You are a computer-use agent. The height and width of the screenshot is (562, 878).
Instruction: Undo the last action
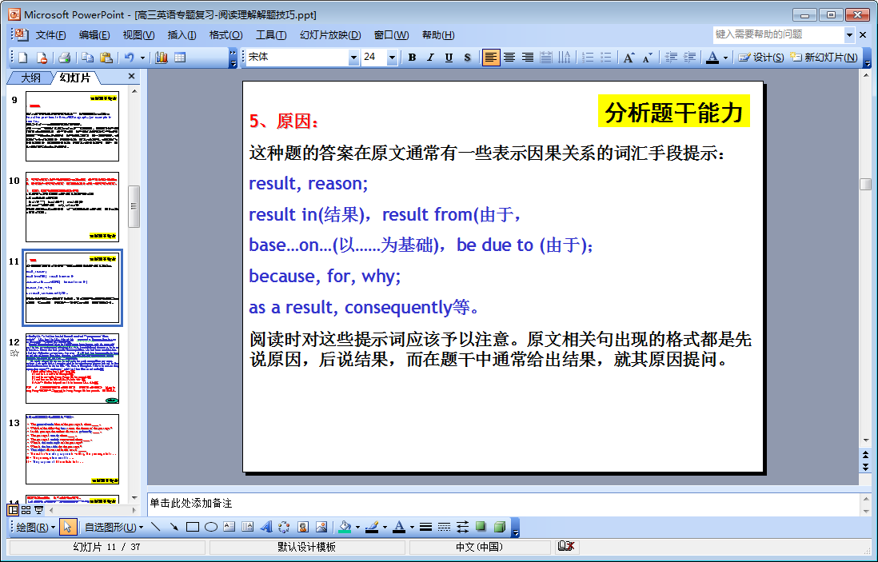coord(130,58)
